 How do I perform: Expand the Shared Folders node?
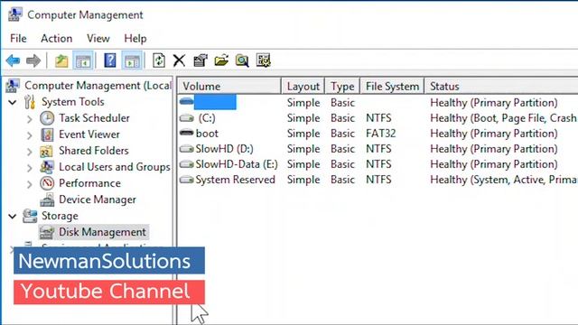[30, 152]
